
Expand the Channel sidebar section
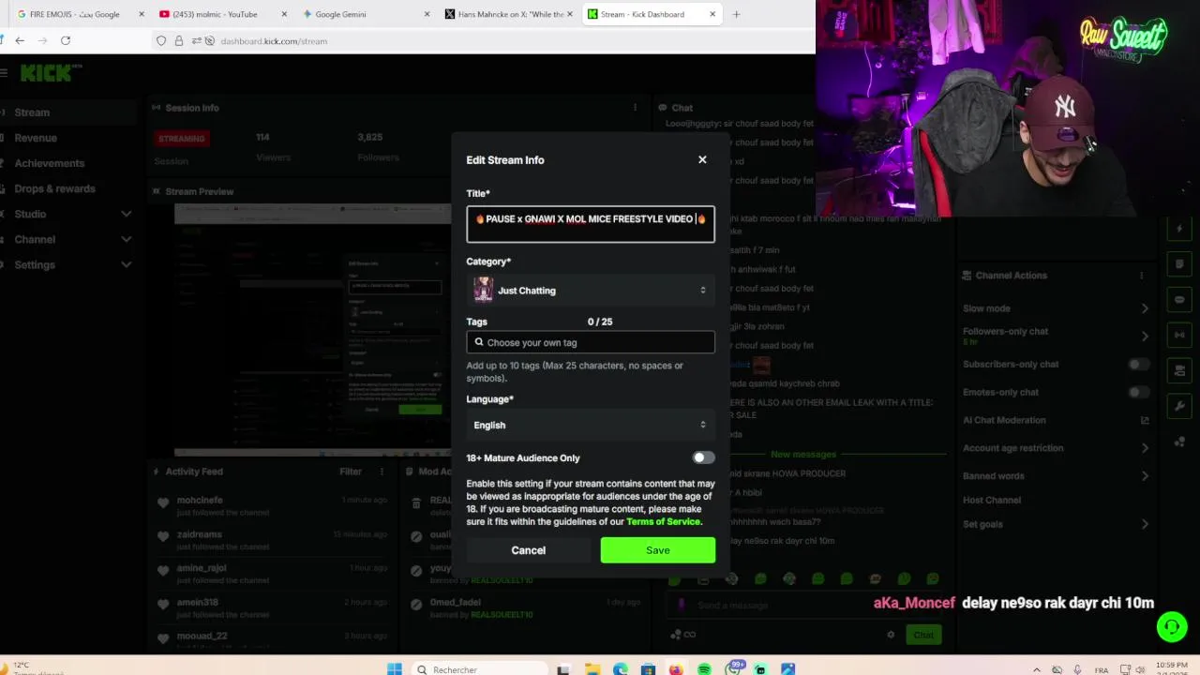point(67,239)
